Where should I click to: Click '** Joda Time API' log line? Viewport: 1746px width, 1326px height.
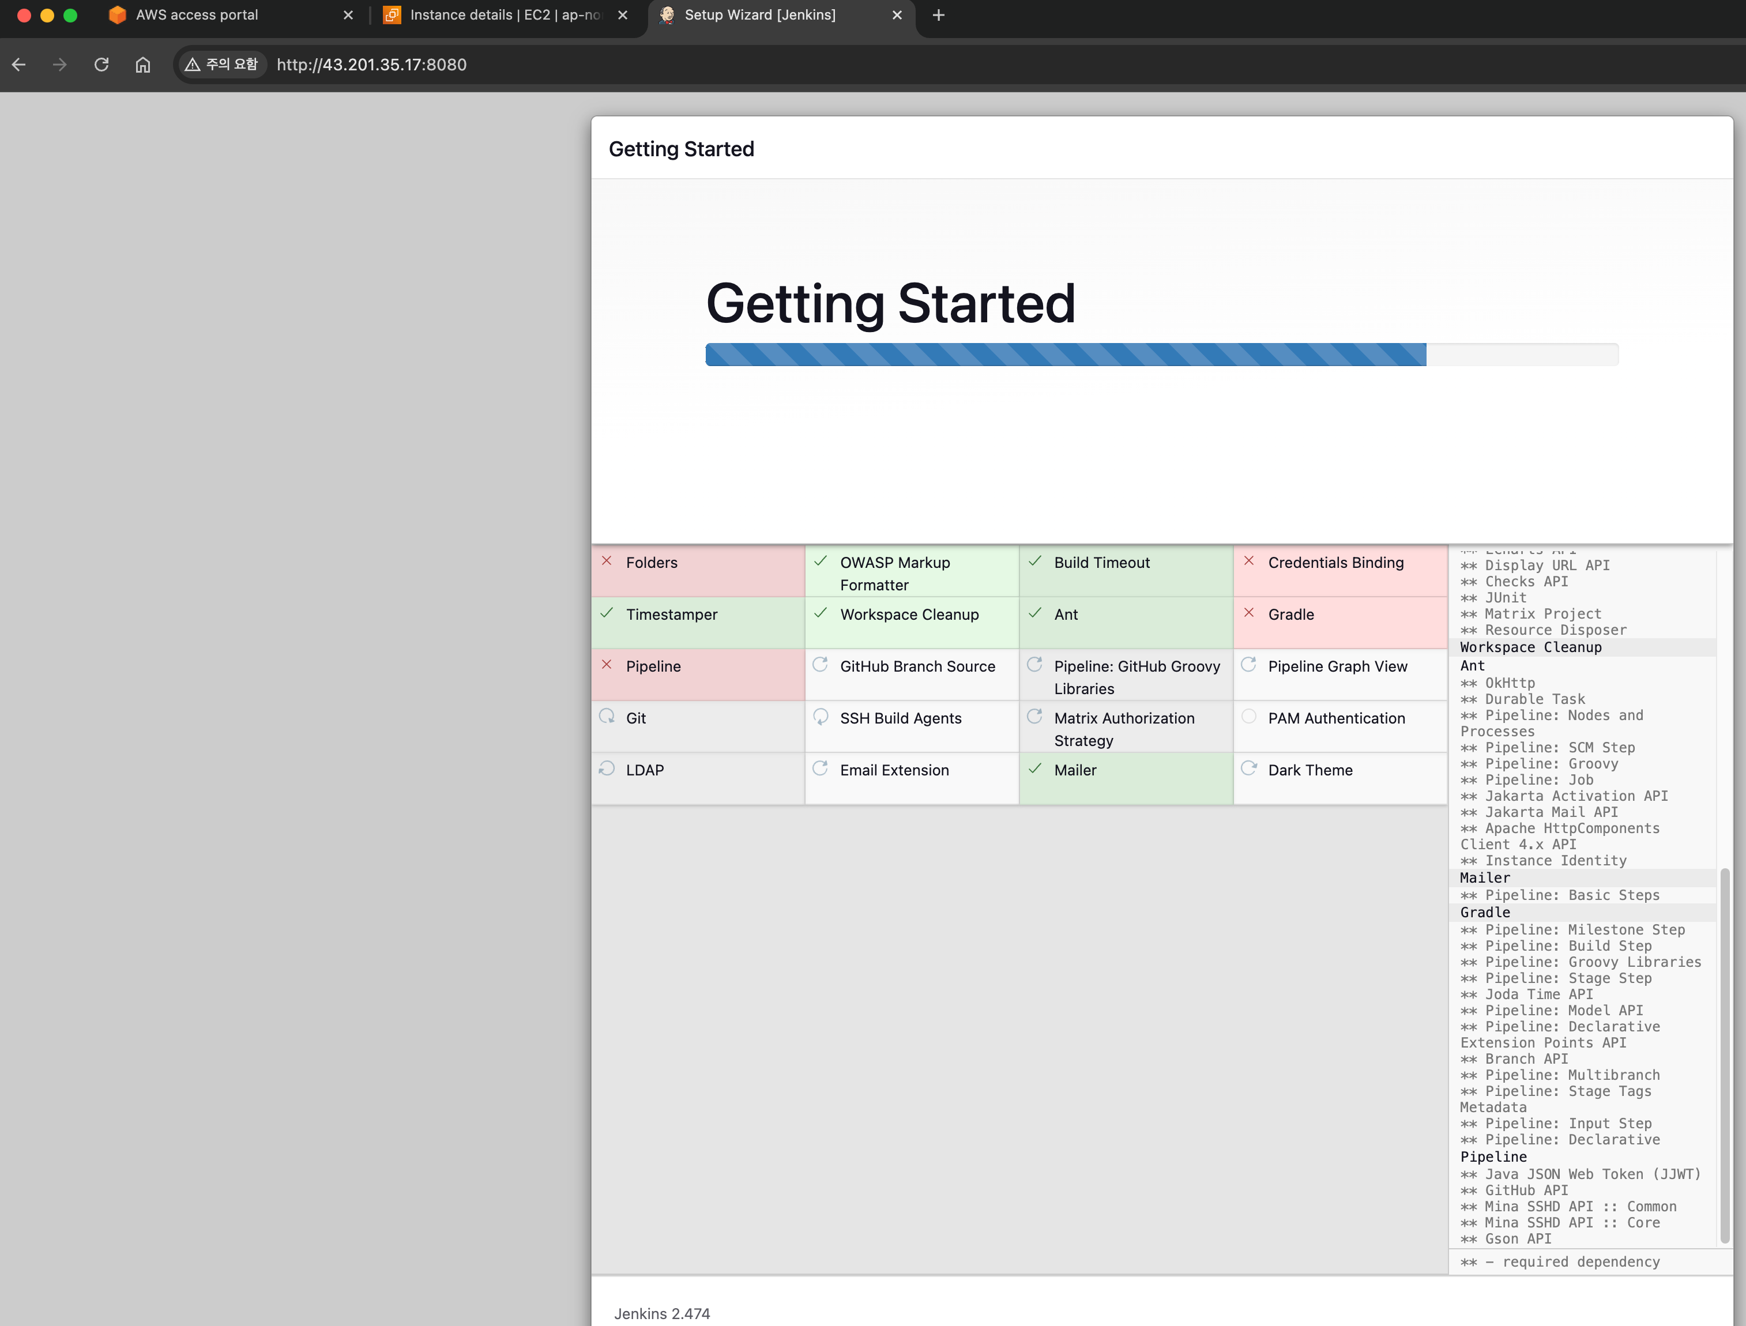pyautogui.click(x=1526, y=994)
